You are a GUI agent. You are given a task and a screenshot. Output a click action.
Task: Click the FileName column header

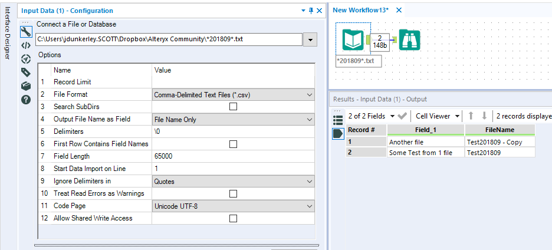[x=500, y=130]
